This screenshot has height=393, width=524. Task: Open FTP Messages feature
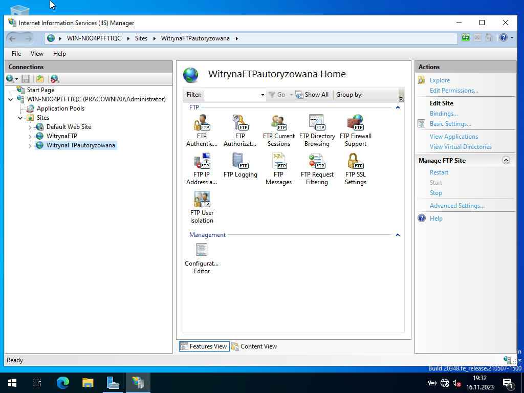click(279, 169)
